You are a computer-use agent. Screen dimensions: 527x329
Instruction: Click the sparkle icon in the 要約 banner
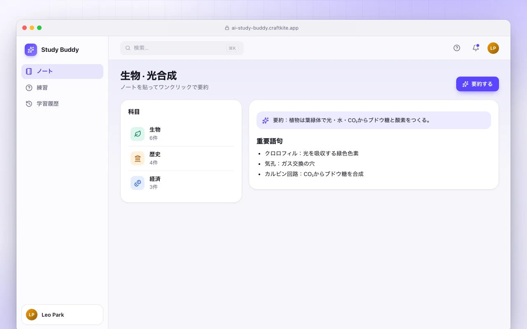tap(266, 120)
